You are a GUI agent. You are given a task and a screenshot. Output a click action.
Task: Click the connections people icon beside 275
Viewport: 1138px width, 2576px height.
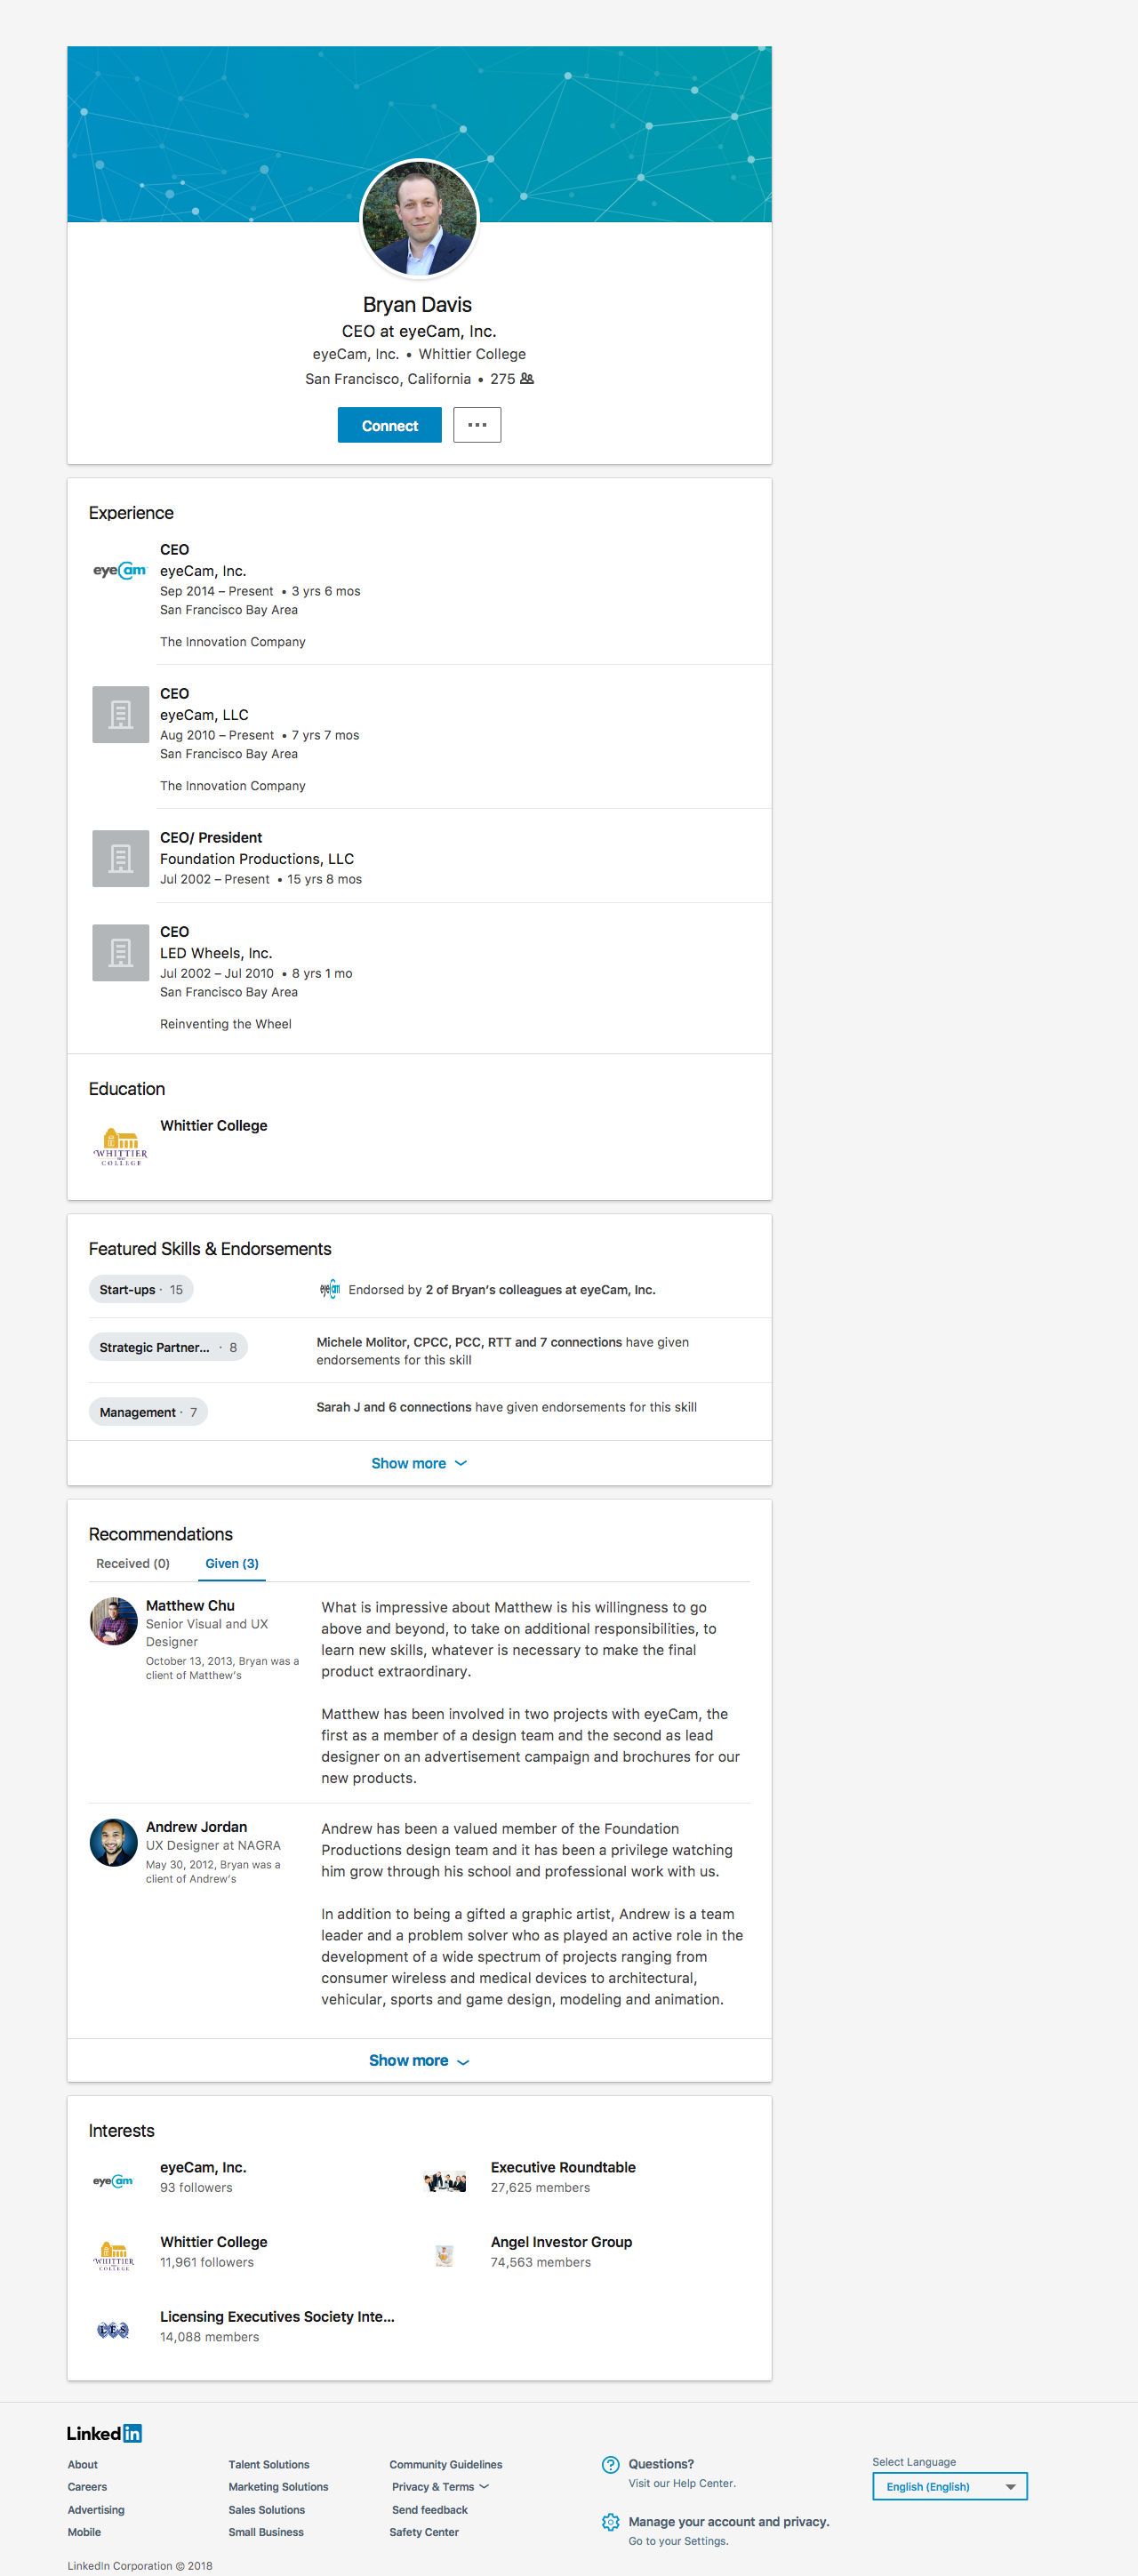pos(527,379)
